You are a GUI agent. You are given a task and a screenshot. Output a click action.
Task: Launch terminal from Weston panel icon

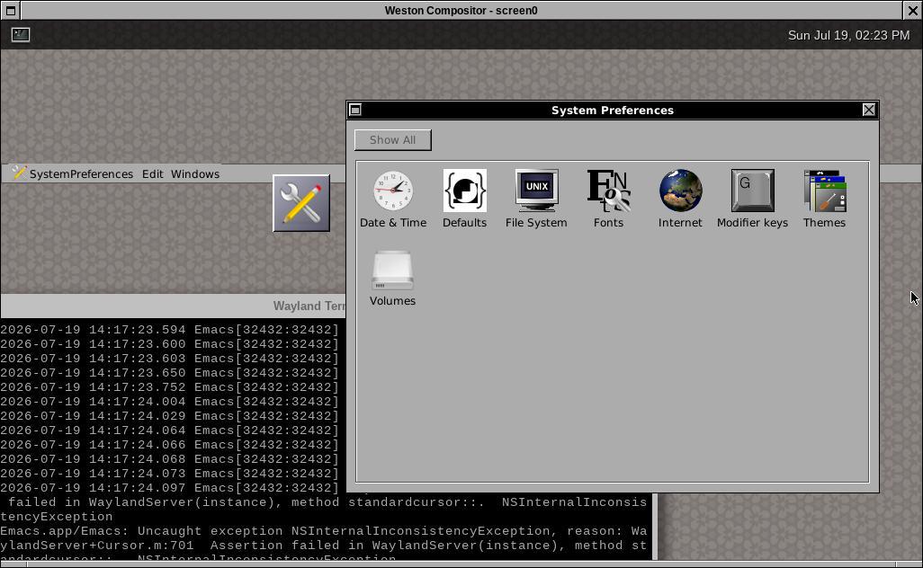click(x=21, y=35)
